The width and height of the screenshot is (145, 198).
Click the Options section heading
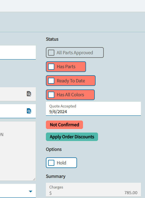click(x=54, y=149)
